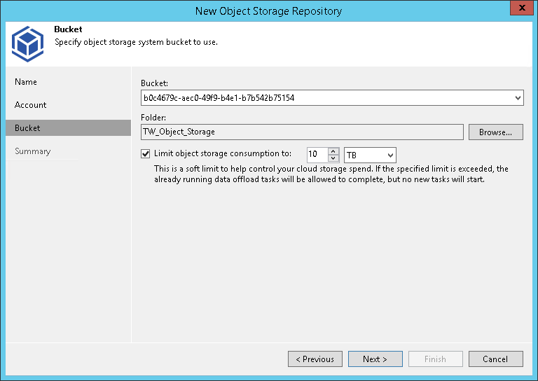The height and width of the screenshot is (381, 538).
Task: Proceed with the Next button
Action: 375,359
